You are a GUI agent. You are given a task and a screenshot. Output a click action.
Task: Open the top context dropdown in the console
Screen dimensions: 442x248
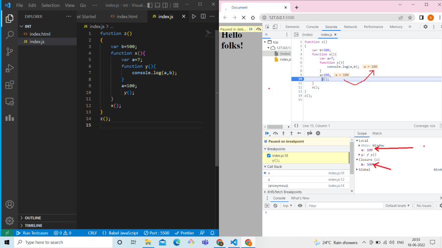coord(287,206)
